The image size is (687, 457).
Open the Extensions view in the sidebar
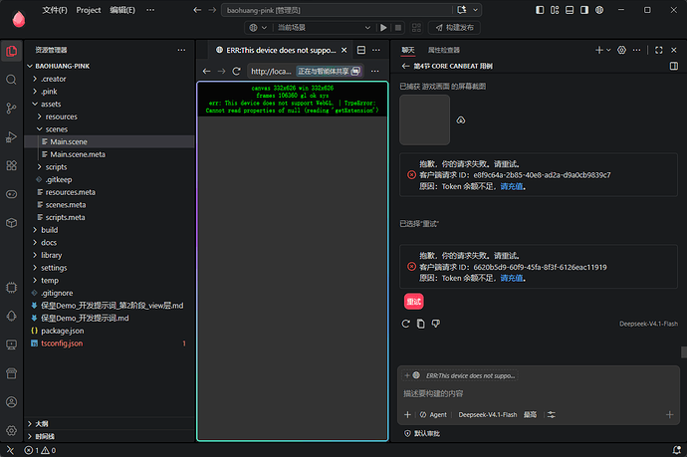[11, 165]
